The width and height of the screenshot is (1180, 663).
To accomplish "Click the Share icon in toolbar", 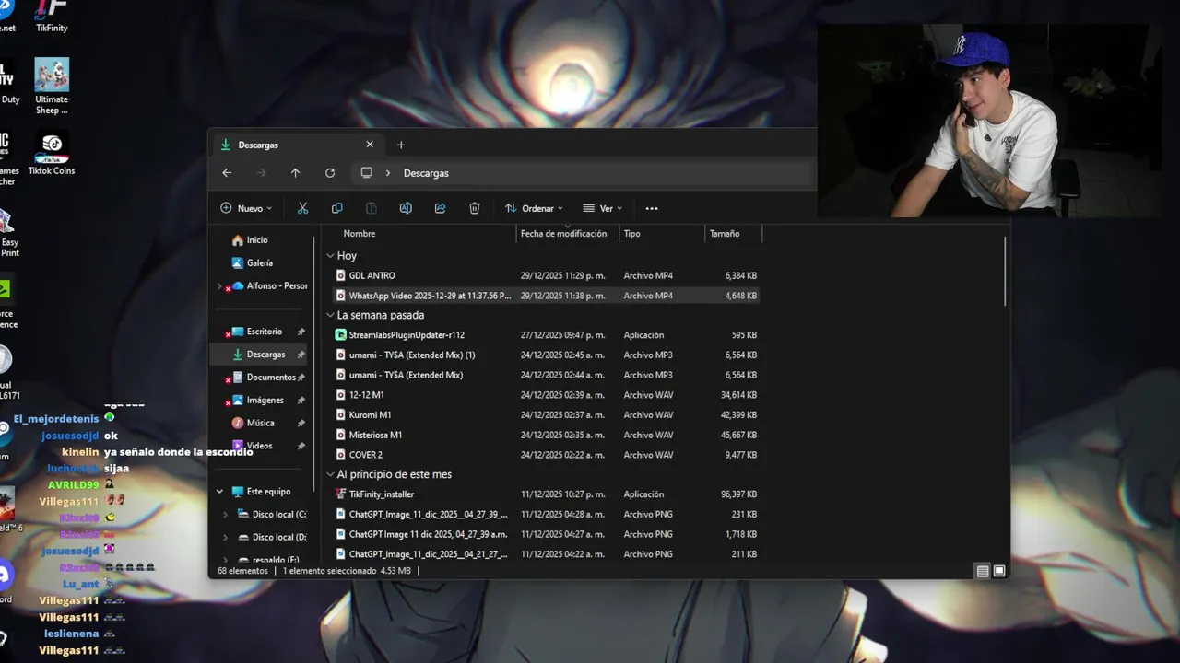I will [440, 208].
